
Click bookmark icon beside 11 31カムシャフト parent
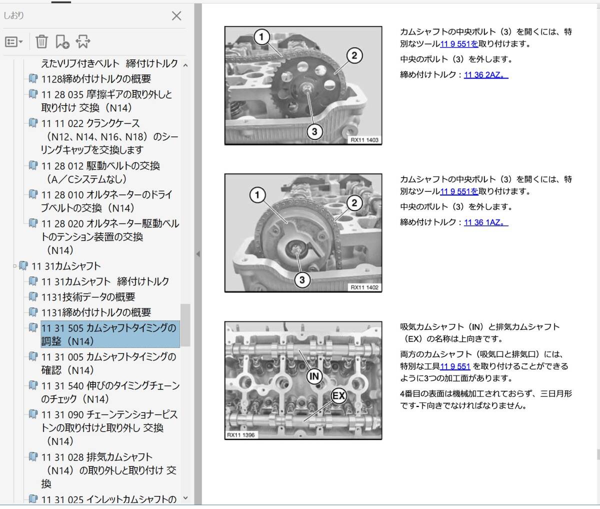point(23,266)
